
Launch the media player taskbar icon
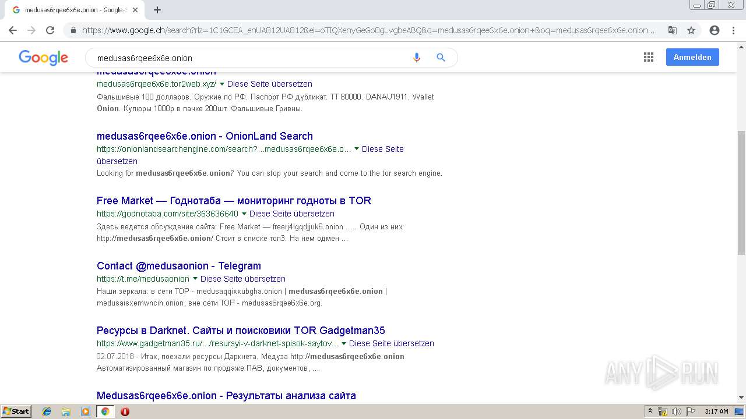[85, 411]
